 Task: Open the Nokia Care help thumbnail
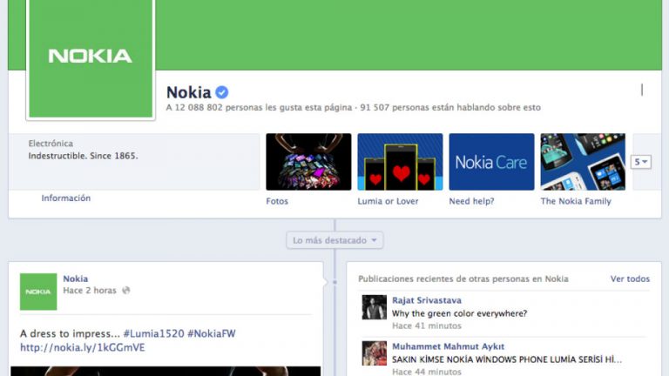tap(491, 162)
